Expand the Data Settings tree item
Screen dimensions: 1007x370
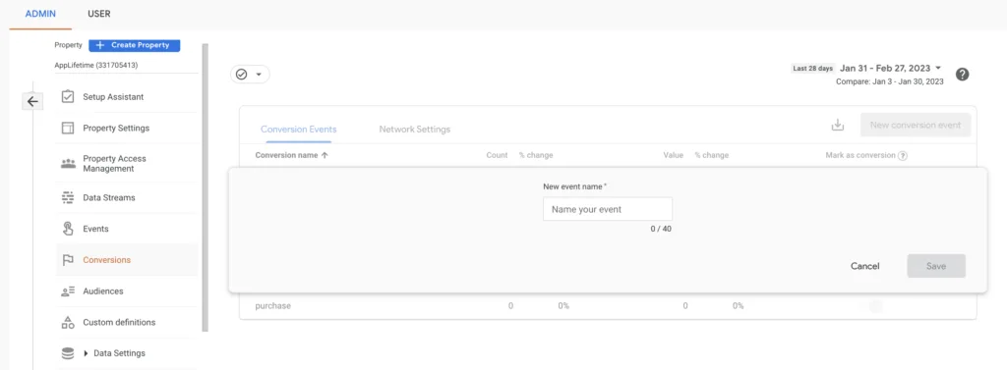point(87,353)
